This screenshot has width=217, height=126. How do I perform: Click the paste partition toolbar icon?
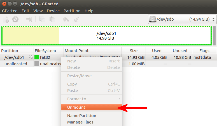coord(52,19)
